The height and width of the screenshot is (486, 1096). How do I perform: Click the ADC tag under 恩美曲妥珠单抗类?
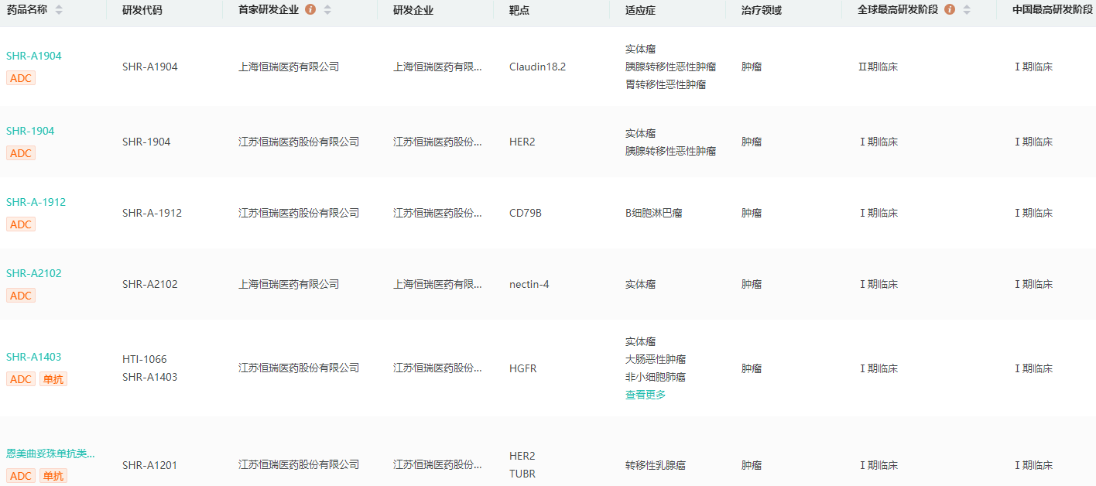pyautogui.click(x=21, y=476)
